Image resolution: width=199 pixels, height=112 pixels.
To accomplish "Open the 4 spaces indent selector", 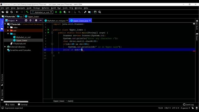I will 185,108.
